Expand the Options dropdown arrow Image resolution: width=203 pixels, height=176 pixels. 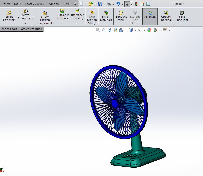click(x=152, y=4)
